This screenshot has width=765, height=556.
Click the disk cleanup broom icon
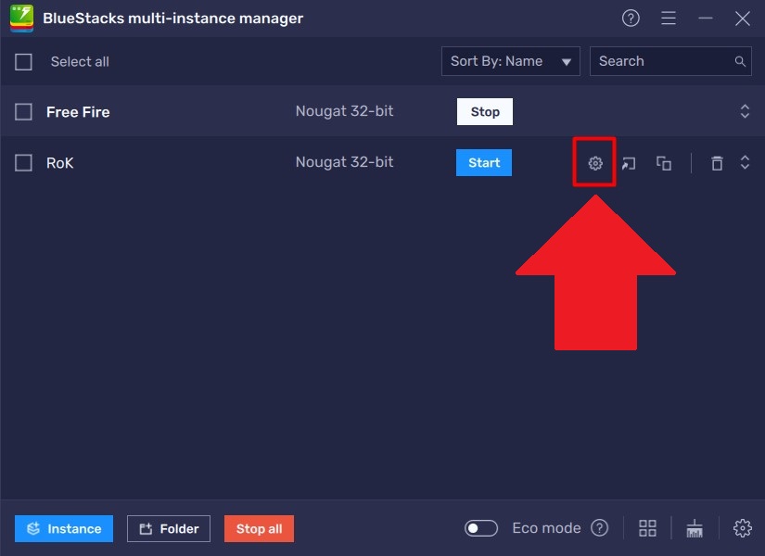695,527
